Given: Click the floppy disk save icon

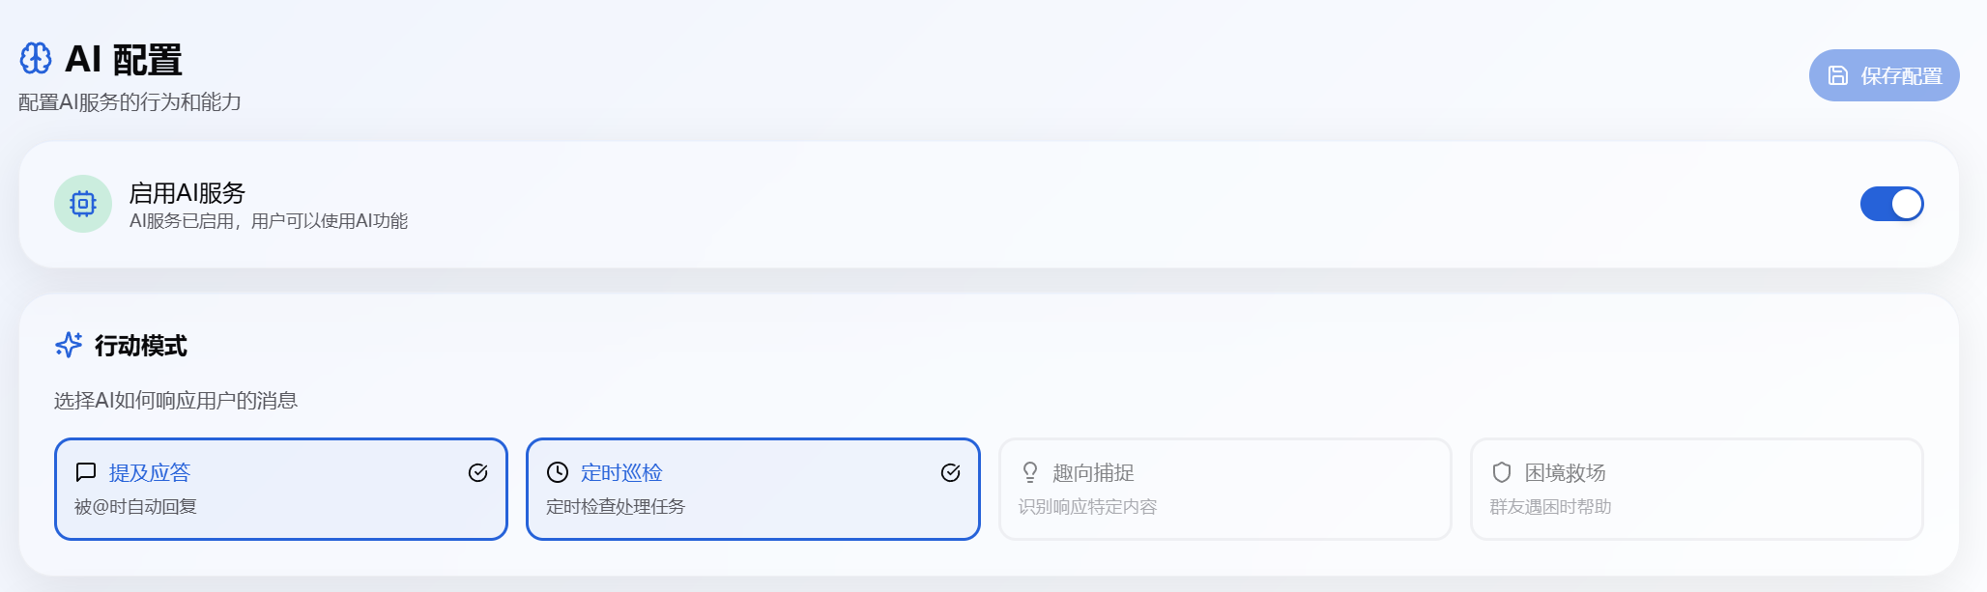Looking at the screenshot, I should [1838, 75].
